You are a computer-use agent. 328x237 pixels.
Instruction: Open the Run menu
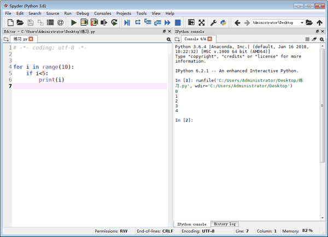68,13
